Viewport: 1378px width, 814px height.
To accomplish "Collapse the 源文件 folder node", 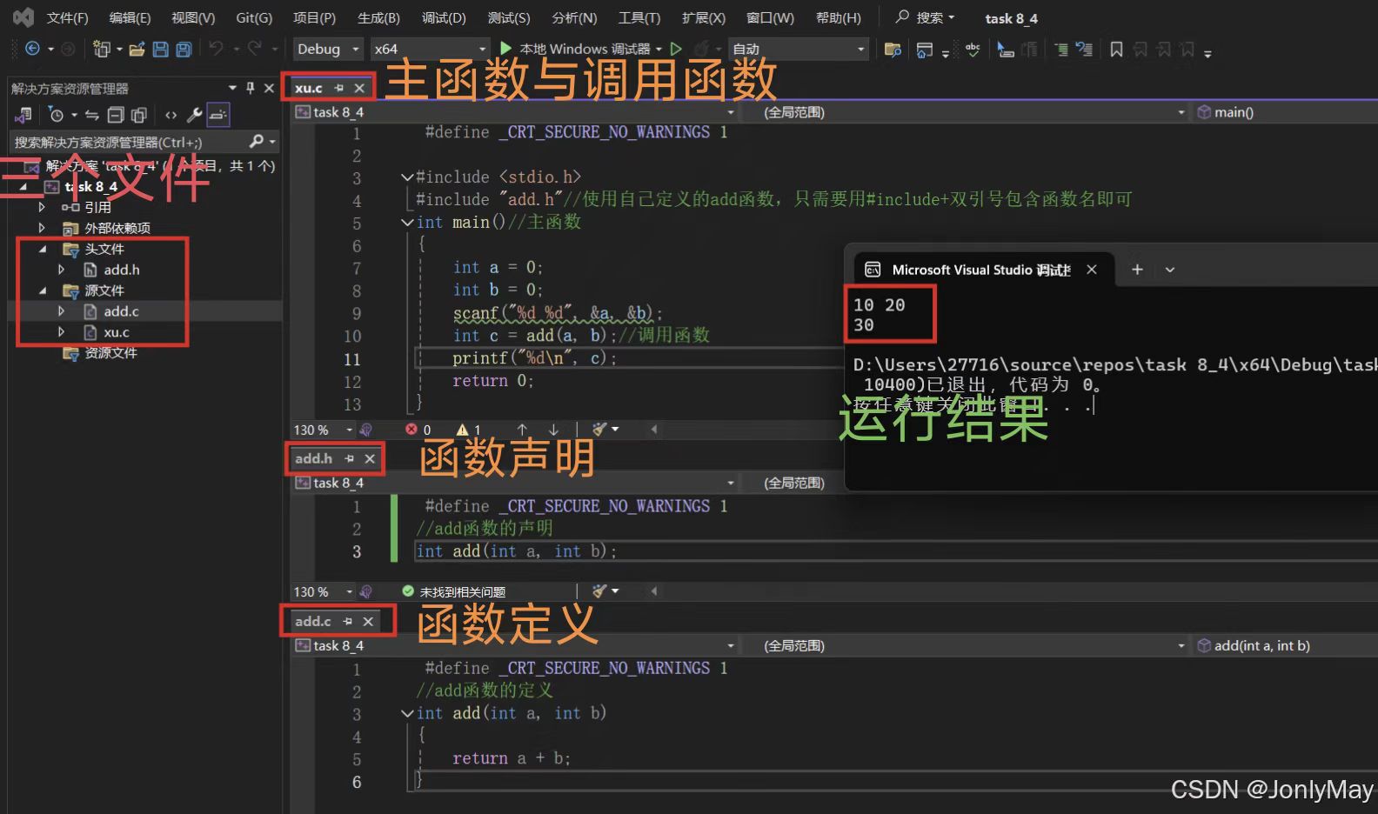I will click(x=42, y=290).
